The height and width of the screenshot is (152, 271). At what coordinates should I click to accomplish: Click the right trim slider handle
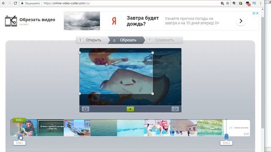[226, 137]
